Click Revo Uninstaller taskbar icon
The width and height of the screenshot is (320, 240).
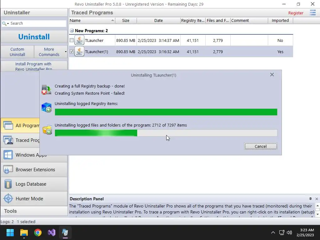click(65, 232)
